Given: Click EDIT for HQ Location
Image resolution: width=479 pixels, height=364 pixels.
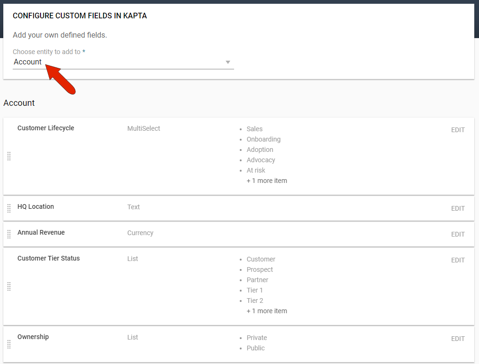Looking at the screenshot, I should pos(457,208).
